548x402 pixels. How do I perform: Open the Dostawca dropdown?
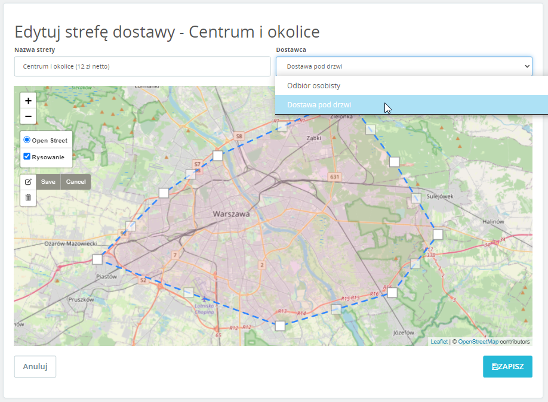click(x=404, y=66)
